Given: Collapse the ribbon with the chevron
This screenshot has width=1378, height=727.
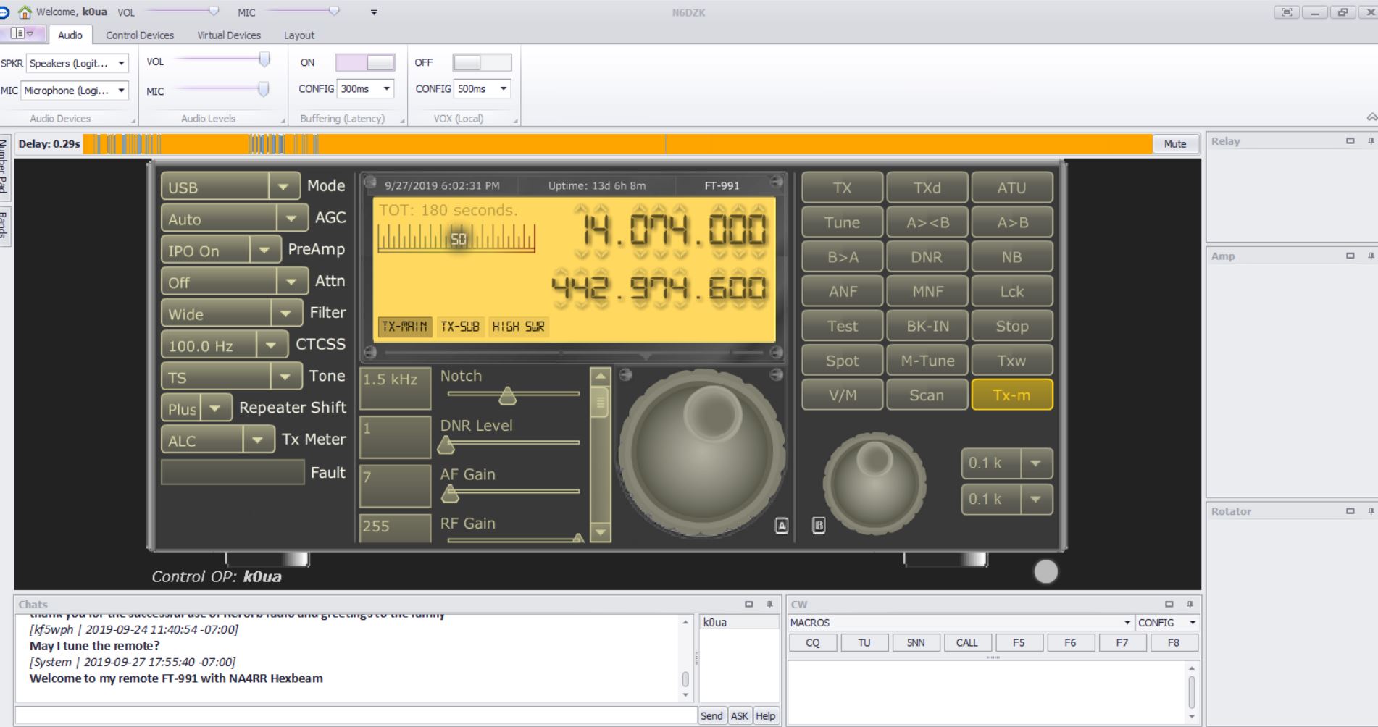Looking at the screenshot, I should [x=1371, y=117].
